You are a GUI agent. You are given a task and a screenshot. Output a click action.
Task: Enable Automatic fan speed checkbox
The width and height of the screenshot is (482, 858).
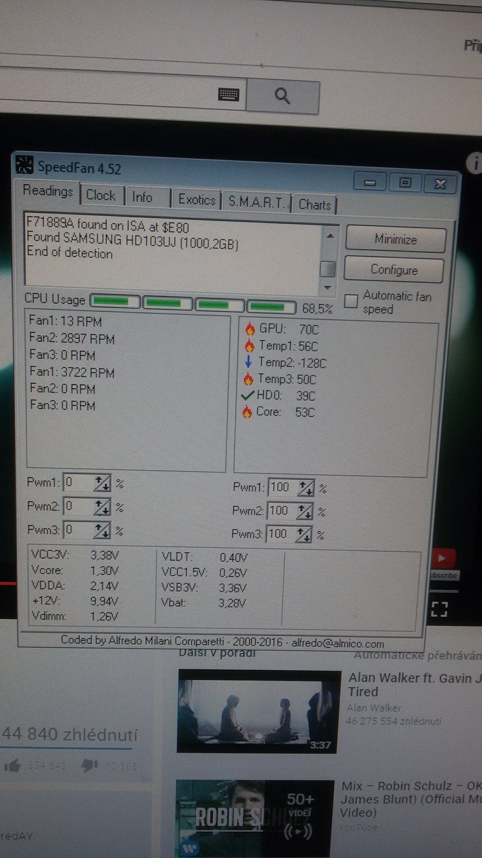tap(351, 301)
